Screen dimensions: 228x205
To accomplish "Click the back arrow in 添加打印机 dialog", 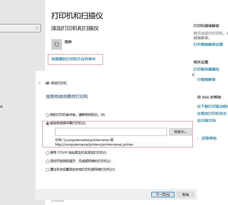I will (40, 83).
